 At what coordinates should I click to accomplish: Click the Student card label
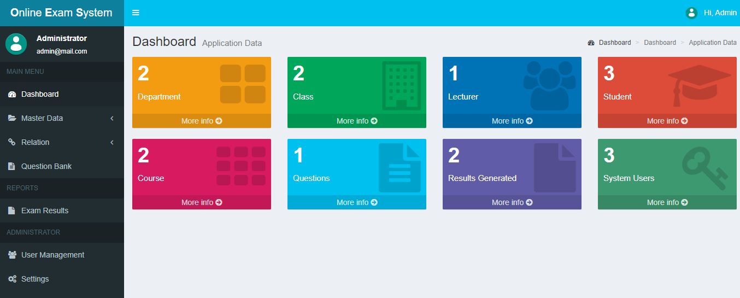coord(618,97)
